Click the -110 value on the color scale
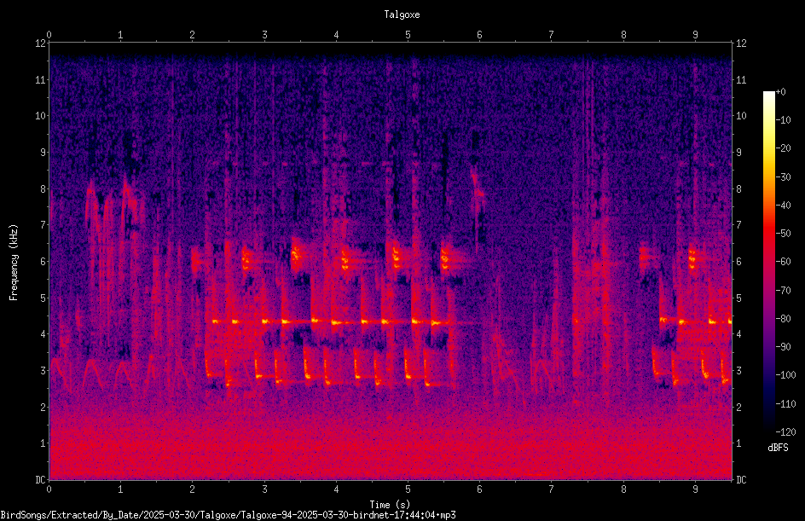This screenshot has height=521, width=805. (x=785, y=404)
